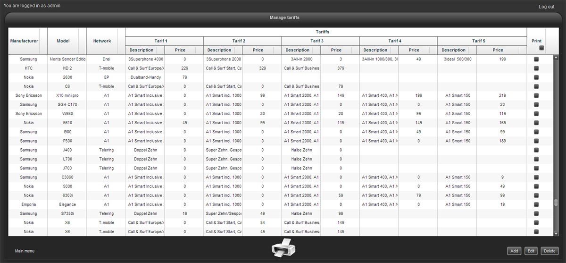Select the price cell '329'
The image size is (566, 263).
tap(262, 68)
